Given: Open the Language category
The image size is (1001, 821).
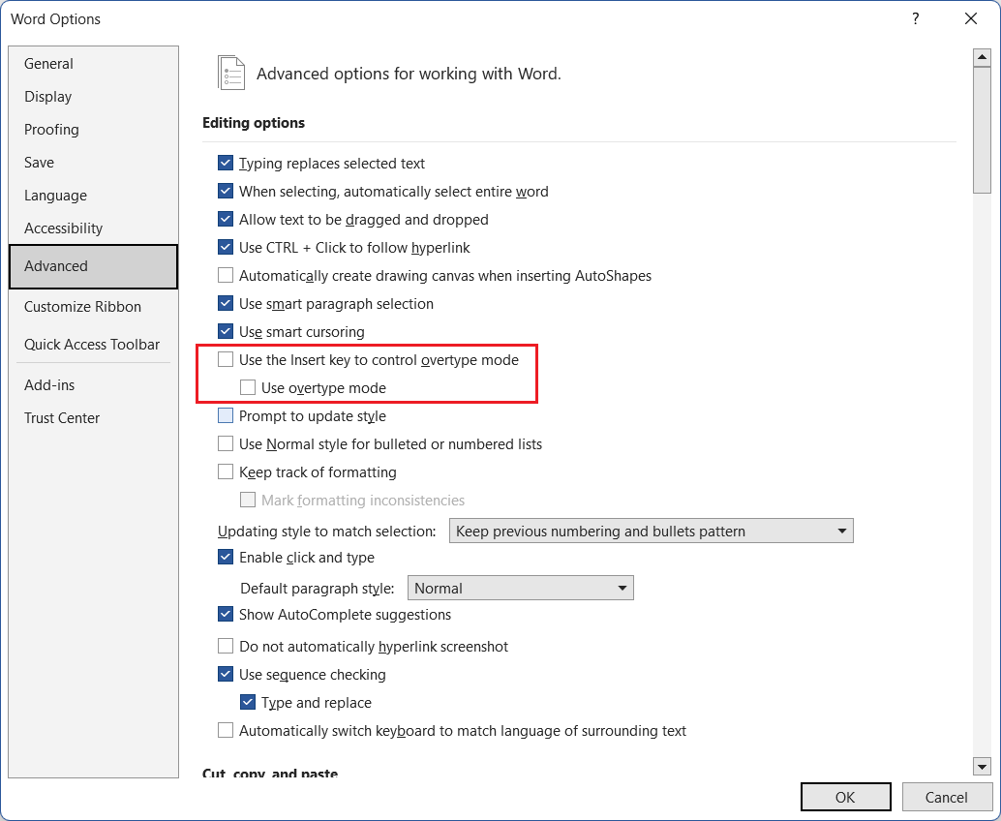Looking at the screenshot, I should 93,196.
